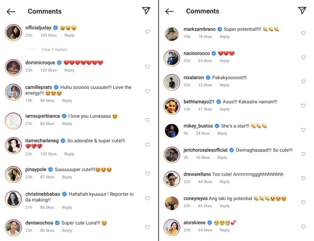The image size is (314, 241).
Task: Go back using right panel arrow
Action: [x=169, y=12]
